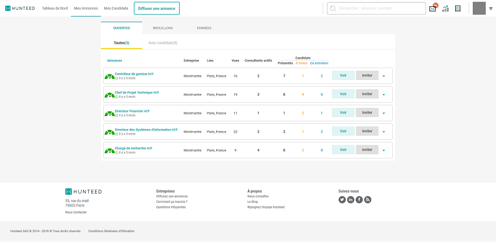Click Diffuser une annonce button
Screen dimensions: 496x242
[156, 8]
